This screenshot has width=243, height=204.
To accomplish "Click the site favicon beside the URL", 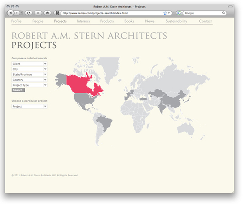I will coord(57,13).
